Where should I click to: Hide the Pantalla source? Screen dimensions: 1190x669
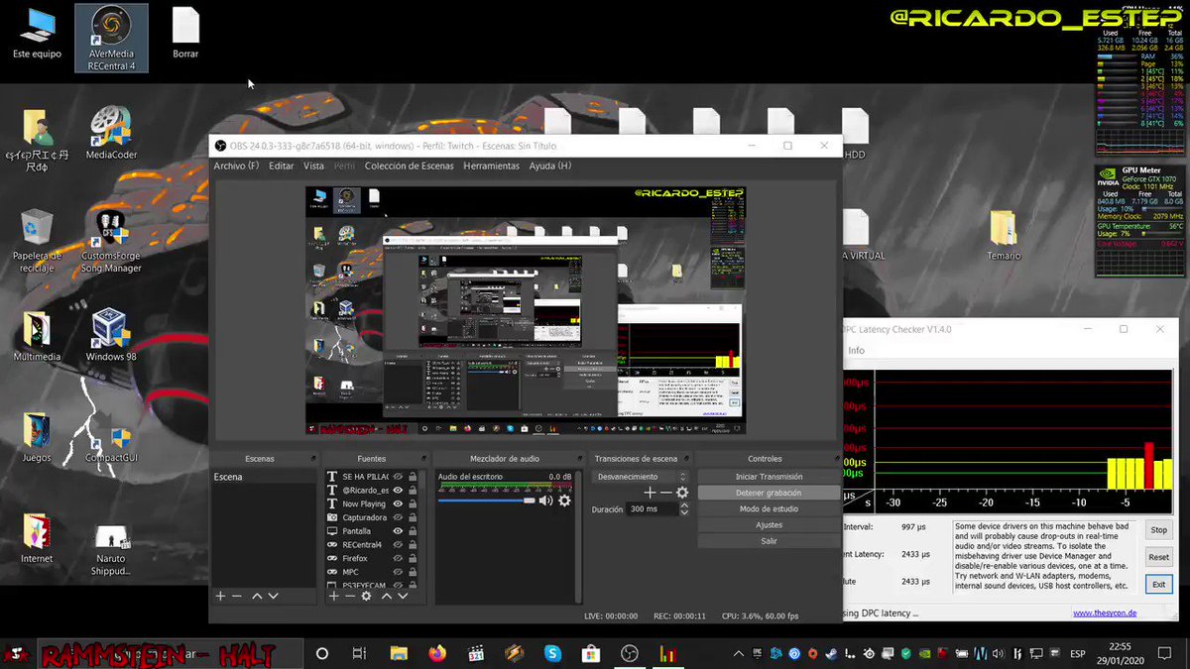coord(398,531)
